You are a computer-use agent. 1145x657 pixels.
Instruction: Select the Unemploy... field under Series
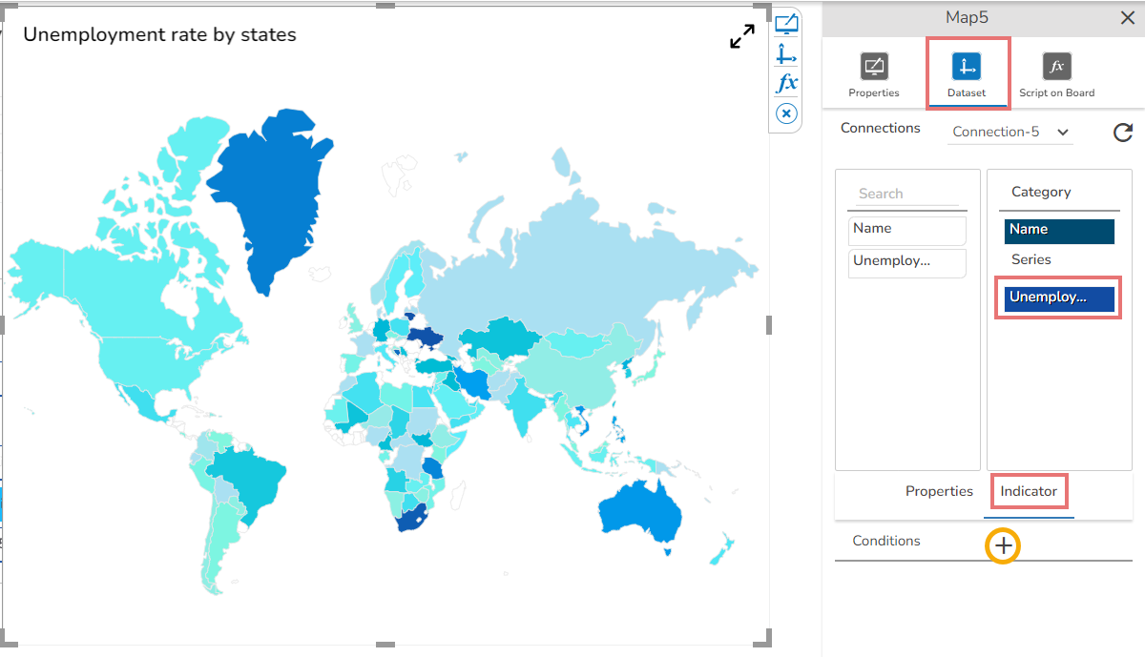[x=1056, y=298]
